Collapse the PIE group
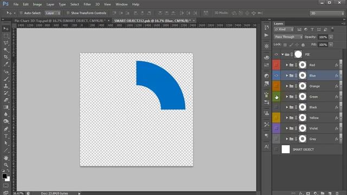The width and height of the screenshot is (347, 195). (282, 54)
